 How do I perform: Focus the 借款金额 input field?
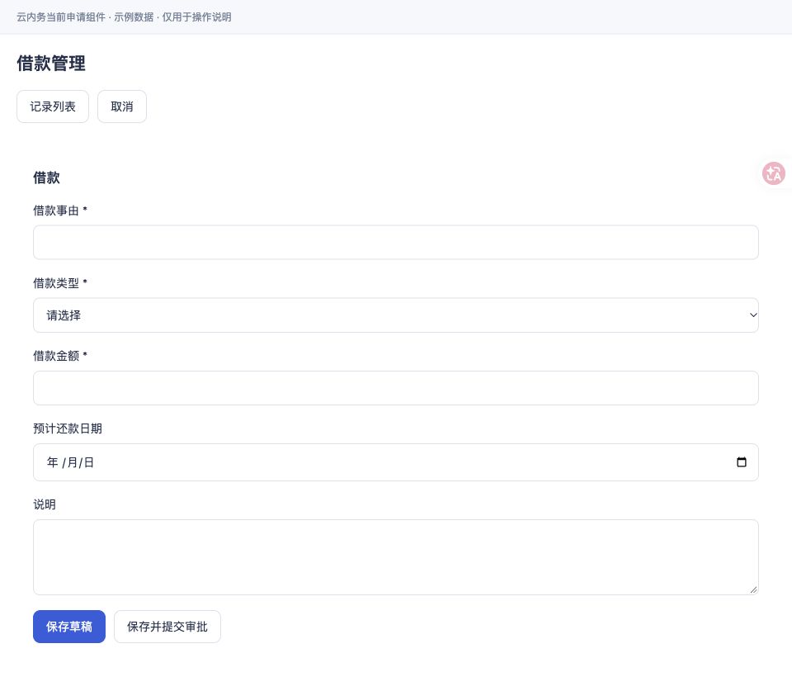coord(395,388)
